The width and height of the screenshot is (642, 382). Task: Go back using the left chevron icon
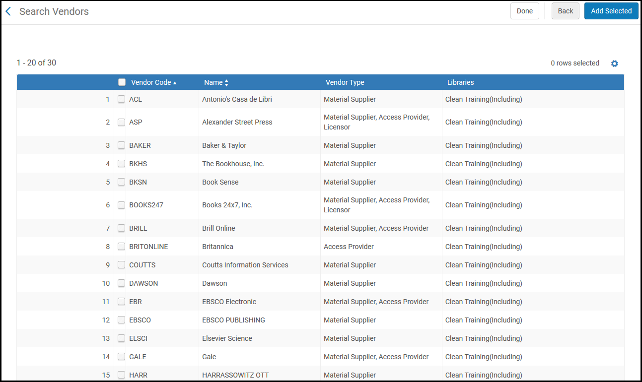tap(8, 11)
